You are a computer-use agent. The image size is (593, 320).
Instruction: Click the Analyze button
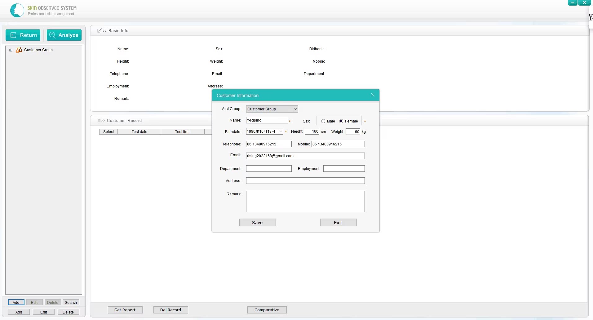click(x=64, y=35)
